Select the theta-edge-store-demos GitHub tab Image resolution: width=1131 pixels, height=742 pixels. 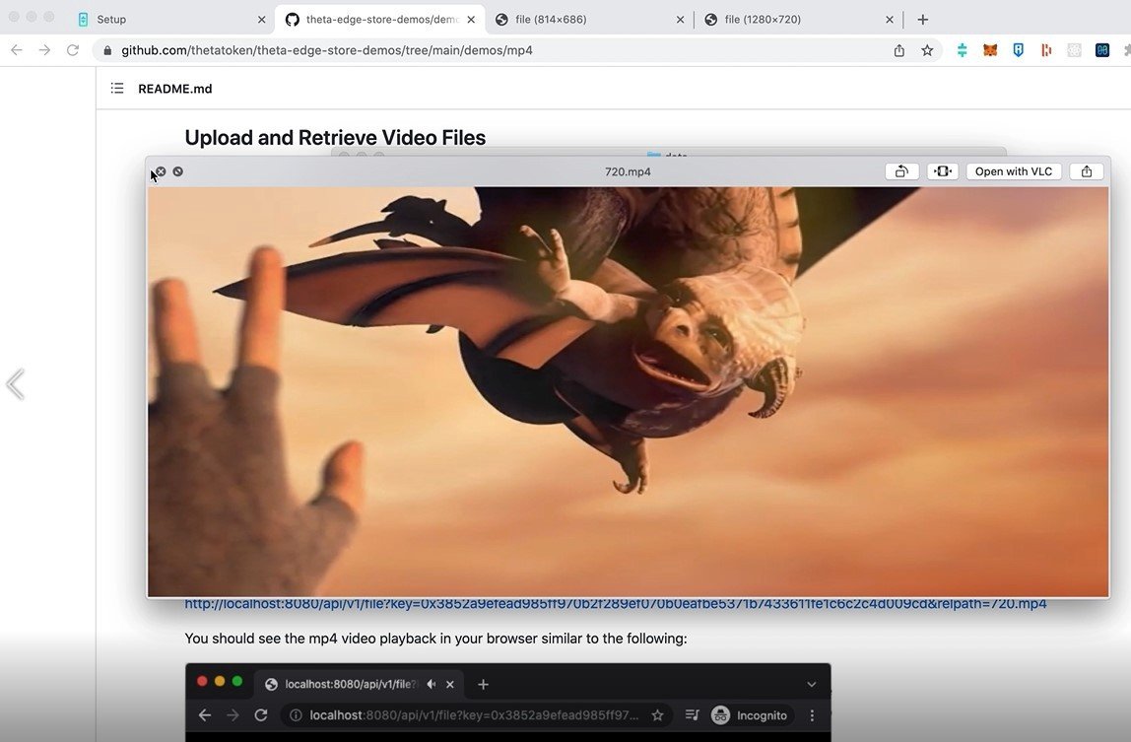[381, 20]
